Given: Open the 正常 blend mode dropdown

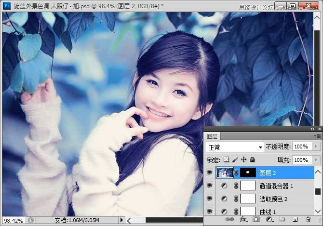Looking at the screenshot, I should point(235,147).
